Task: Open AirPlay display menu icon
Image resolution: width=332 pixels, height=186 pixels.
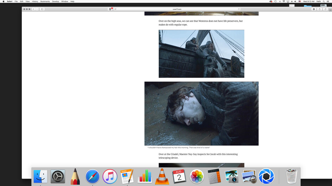Action: [288, 1]
